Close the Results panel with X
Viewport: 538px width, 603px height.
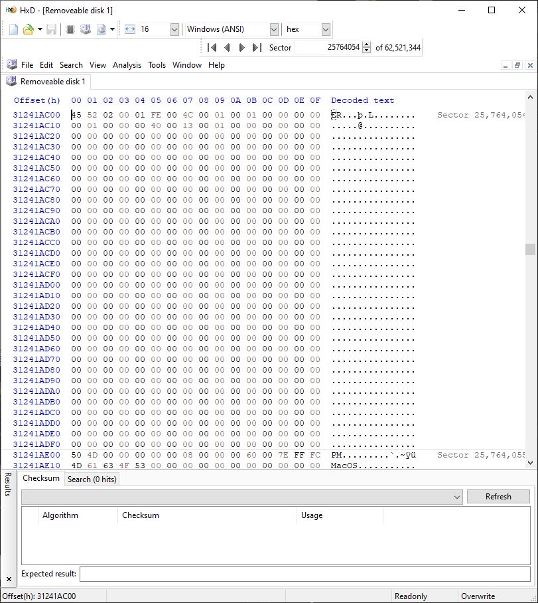click(8, 579)
